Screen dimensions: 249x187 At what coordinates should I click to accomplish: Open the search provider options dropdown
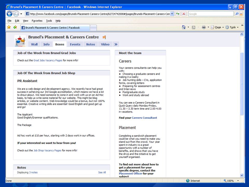tap(241, 14)
